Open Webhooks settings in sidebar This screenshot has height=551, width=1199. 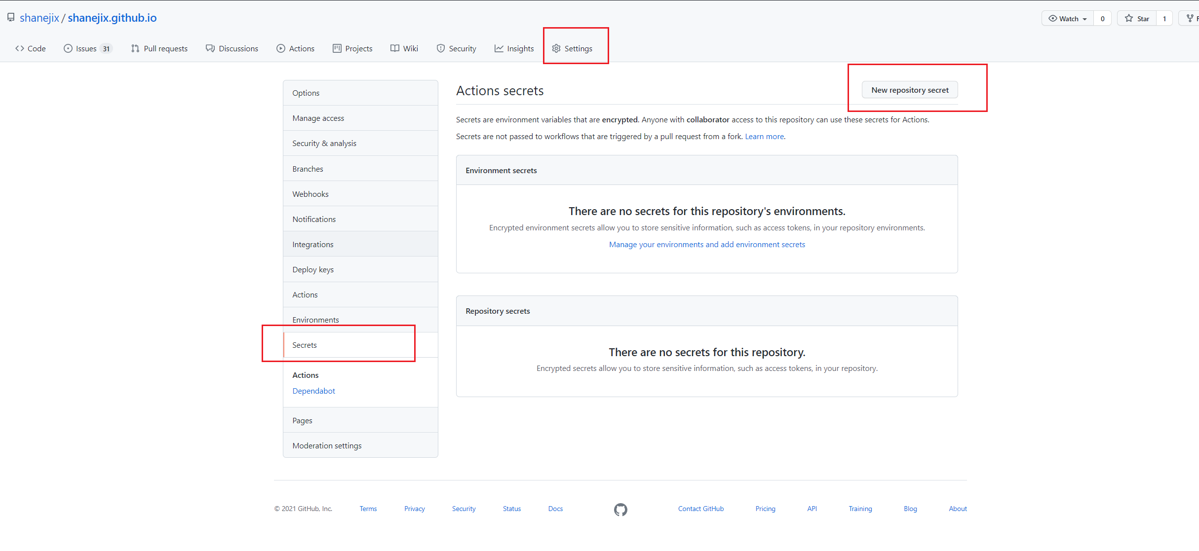pos(310,194)
